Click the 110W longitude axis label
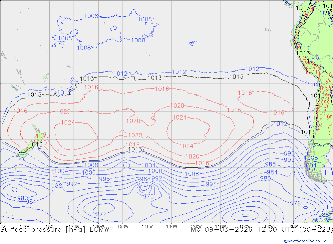The width and height of the screenshot is (333, 244). click(220, 227)
